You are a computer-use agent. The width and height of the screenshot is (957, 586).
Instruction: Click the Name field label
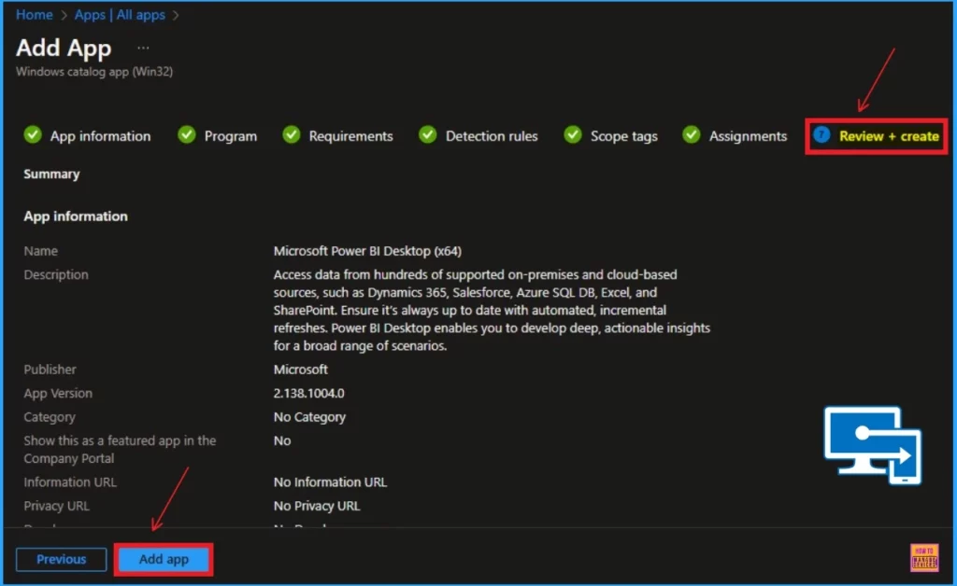pyautogui.click(x=41, y=251)
